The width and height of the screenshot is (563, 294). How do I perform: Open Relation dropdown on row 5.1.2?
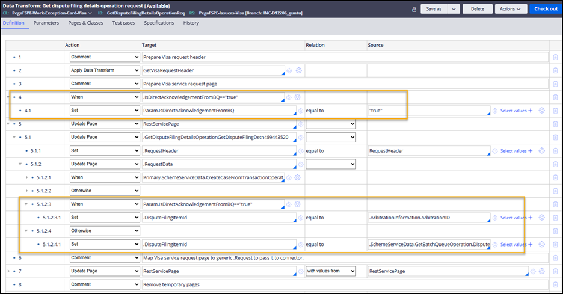[331, 164]
